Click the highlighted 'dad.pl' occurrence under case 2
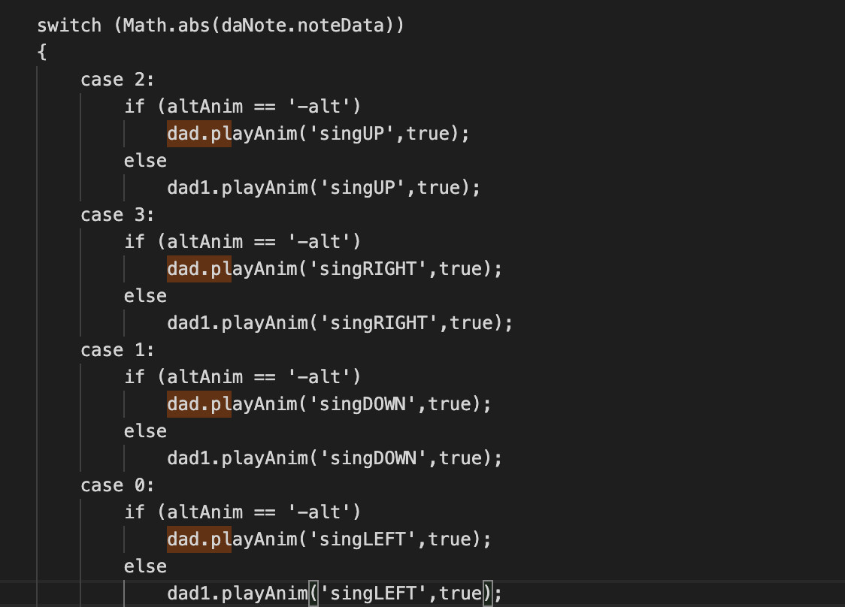Image resolution: width=845 pixels, height=607 pixels. point(198,133)
